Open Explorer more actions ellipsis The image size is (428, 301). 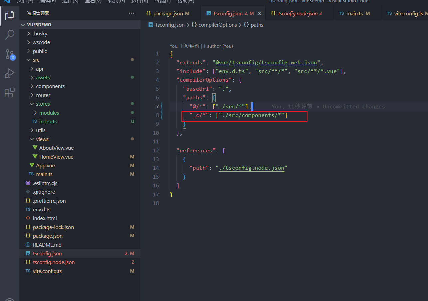[131, 13]
